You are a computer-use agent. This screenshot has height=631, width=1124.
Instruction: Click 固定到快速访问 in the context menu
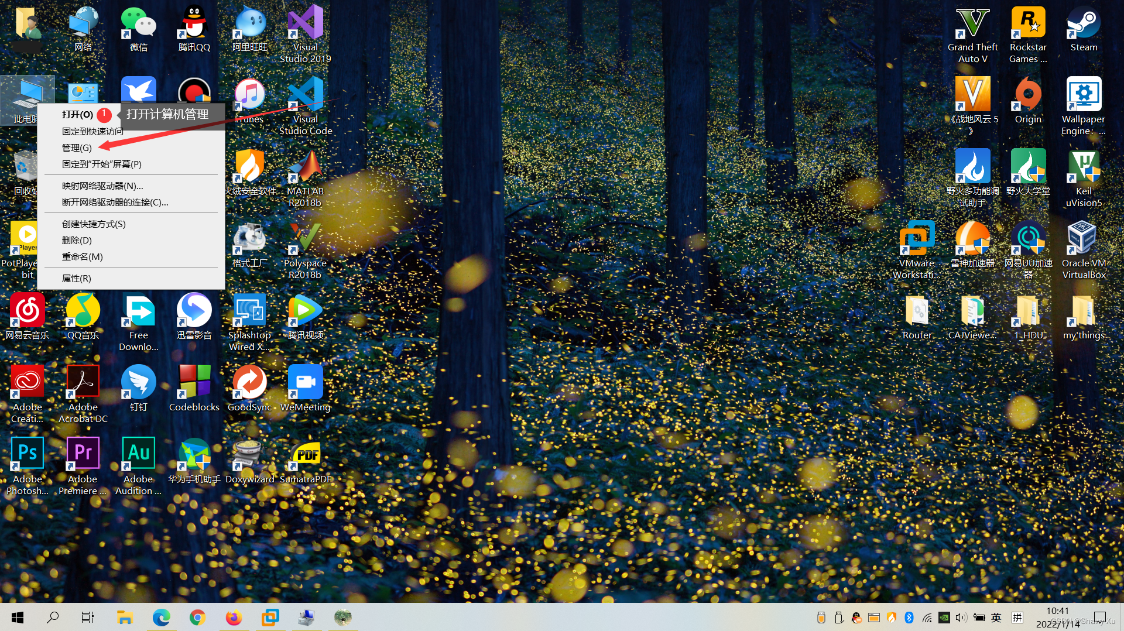[x=92, y=131]
